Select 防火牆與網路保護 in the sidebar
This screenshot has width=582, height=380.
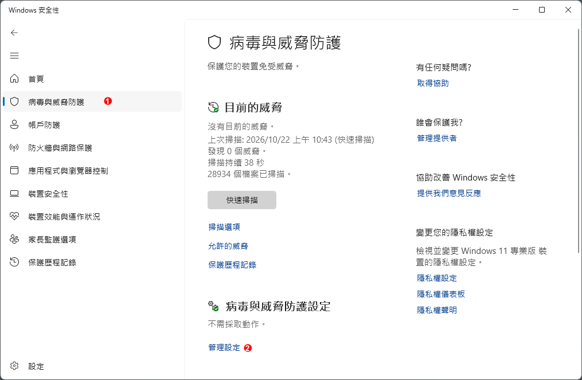(92, 148)
